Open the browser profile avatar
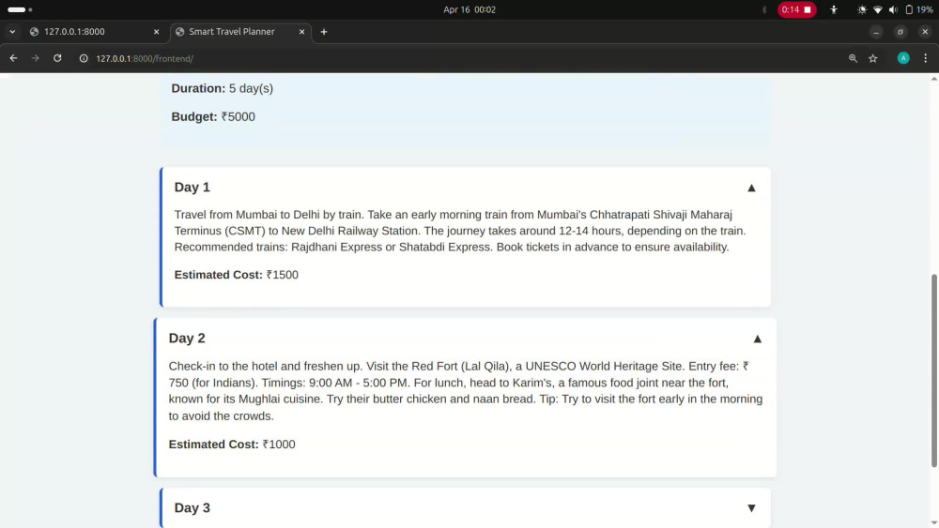The height and width of the screenshot is (528, 939). (903, 58)
